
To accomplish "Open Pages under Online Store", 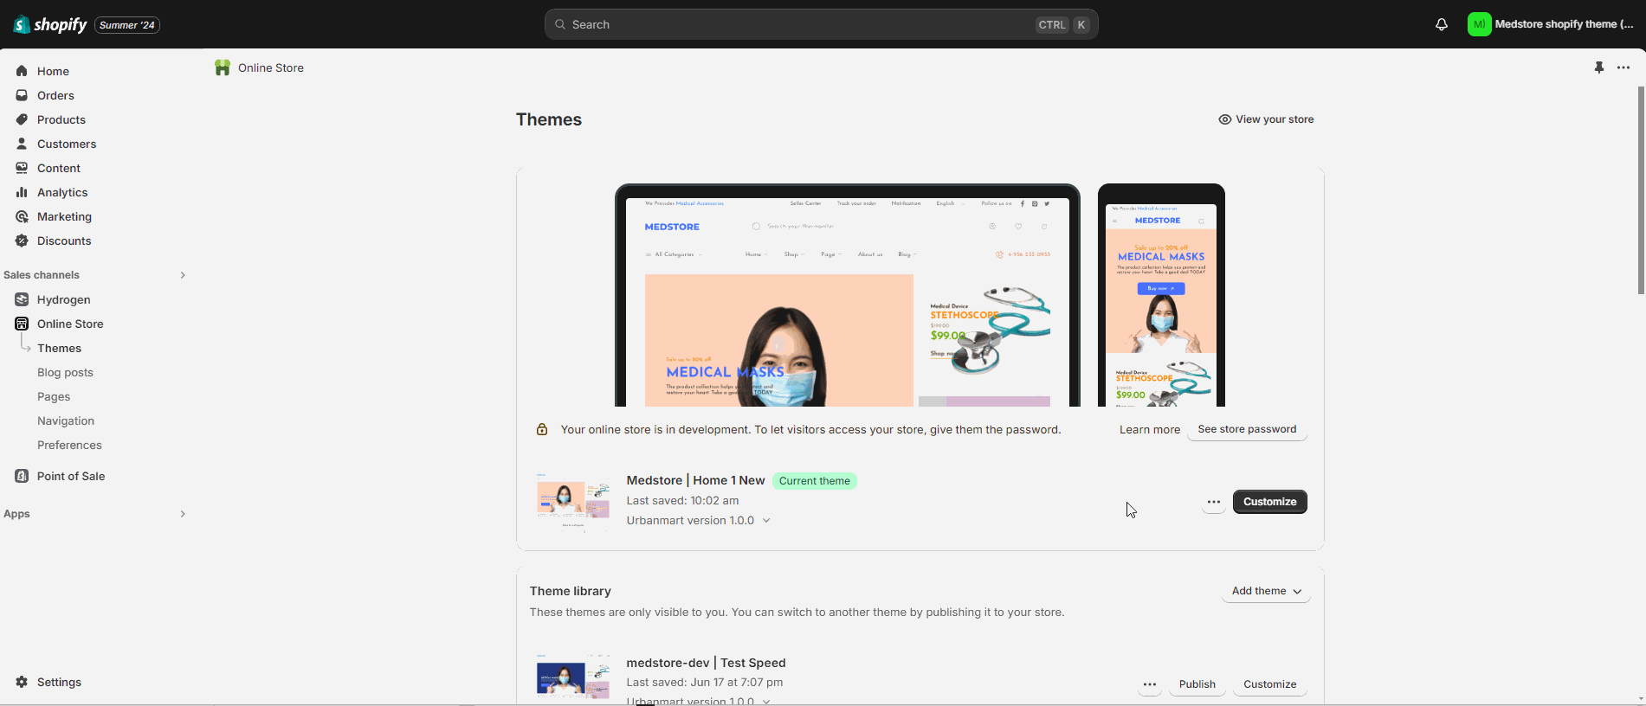I will [x=54, y=396].
